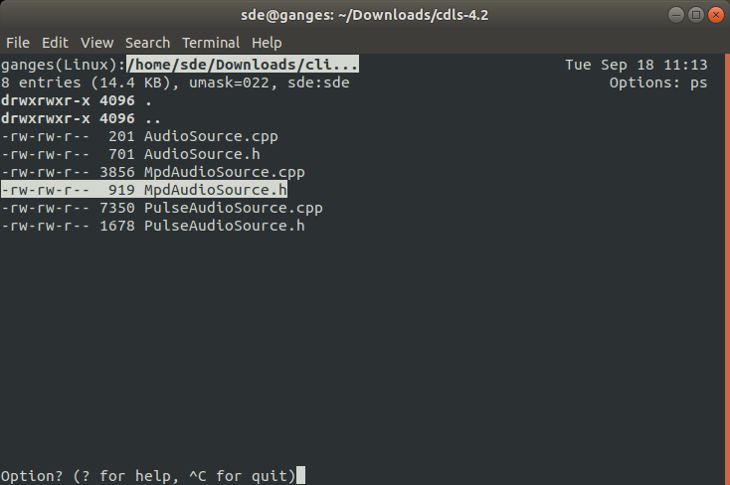This screenshot has width=730, height=485.
Task: Open the File menu
Action: [18, 43]
